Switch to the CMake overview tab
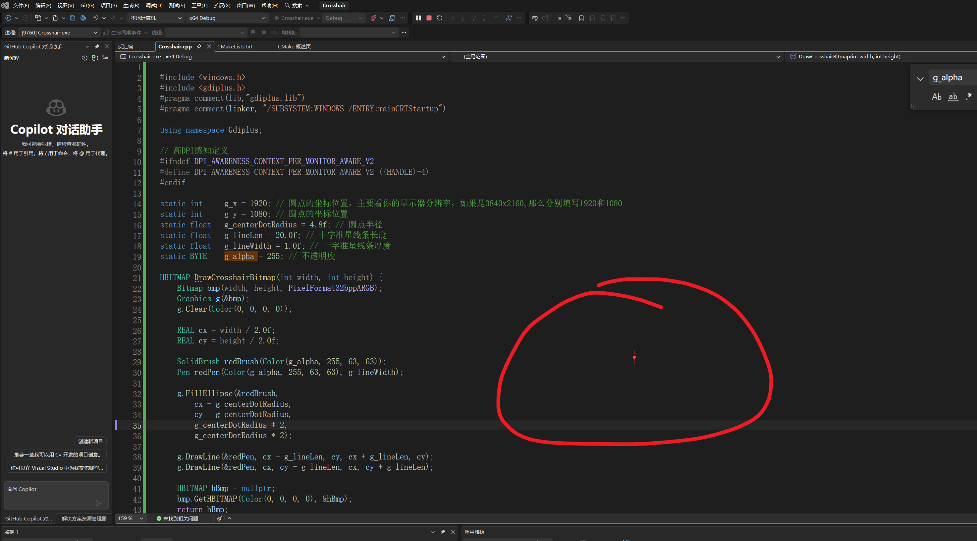The height and width of the screenshot is (541, 977). pyautogui.click(x=294, y=46)
